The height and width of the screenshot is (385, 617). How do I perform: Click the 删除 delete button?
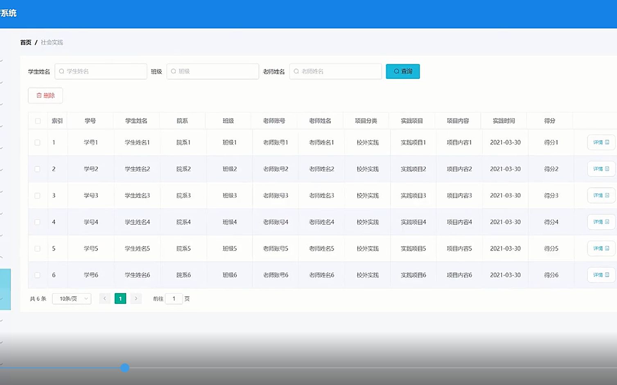pos(45,96)
